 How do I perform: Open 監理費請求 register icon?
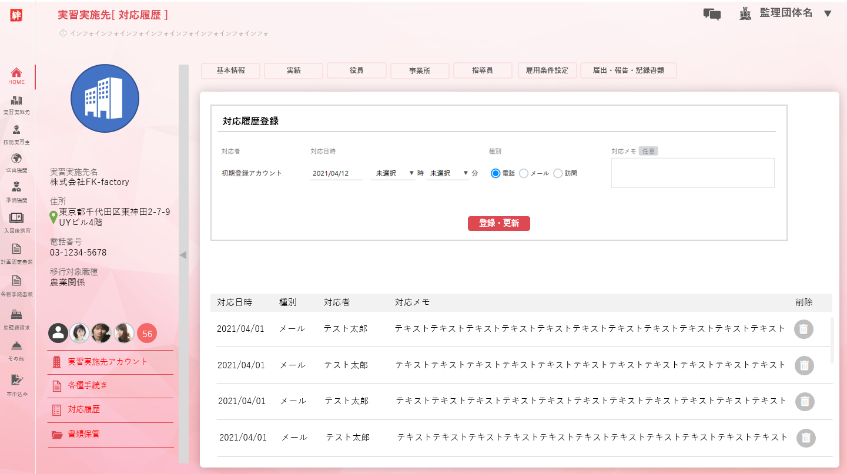[x=16, y=318]
